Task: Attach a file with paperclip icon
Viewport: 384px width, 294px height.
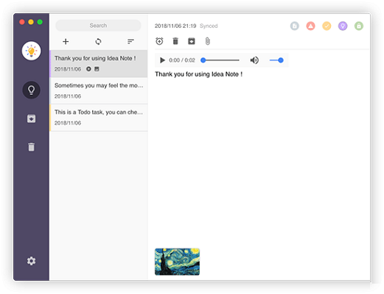Action: point(208,41)
